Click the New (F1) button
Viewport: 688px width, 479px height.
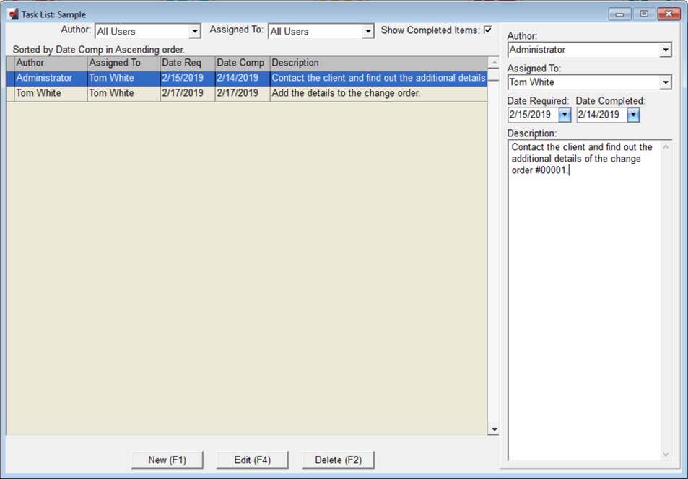point(167,460)
